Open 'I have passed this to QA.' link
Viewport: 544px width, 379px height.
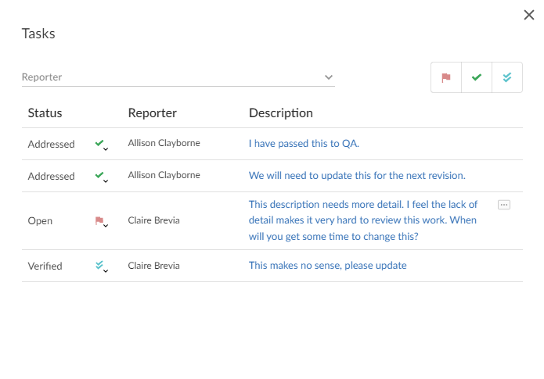coord(304,144)
